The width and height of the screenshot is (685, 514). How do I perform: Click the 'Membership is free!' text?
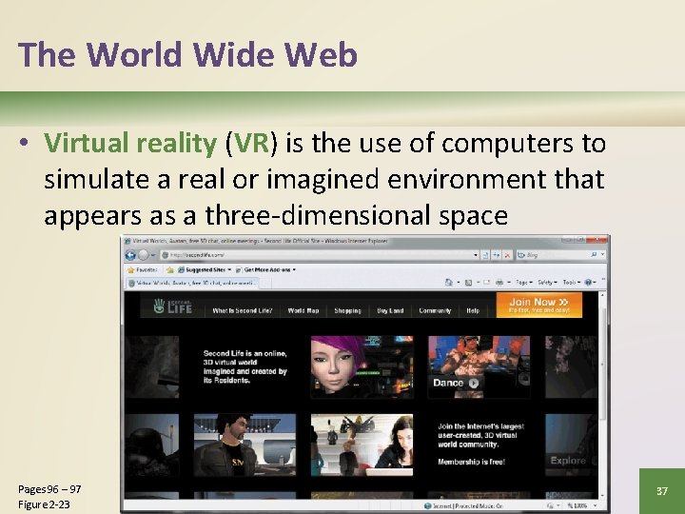[x=471, y=462]
